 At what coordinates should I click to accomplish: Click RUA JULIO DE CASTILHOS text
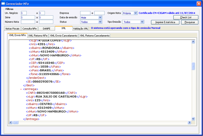click(56, 97)
